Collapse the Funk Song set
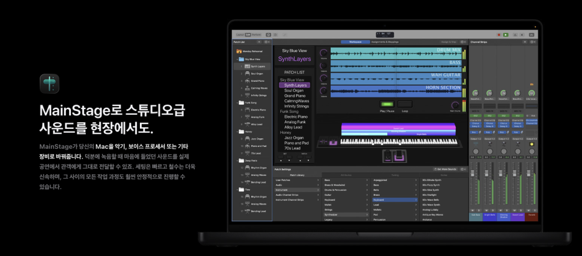 (237, 102)
